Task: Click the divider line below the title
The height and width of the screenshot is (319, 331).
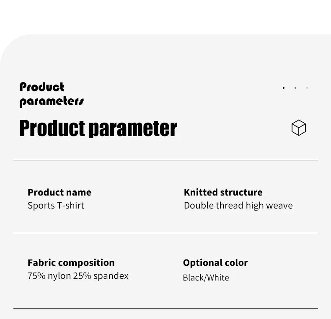Action: (165, 160)
